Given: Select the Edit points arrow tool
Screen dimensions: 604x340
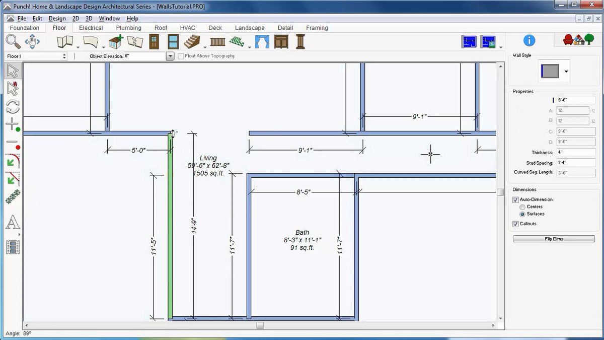Looking at the screenshot, I should tap(13, 89).
